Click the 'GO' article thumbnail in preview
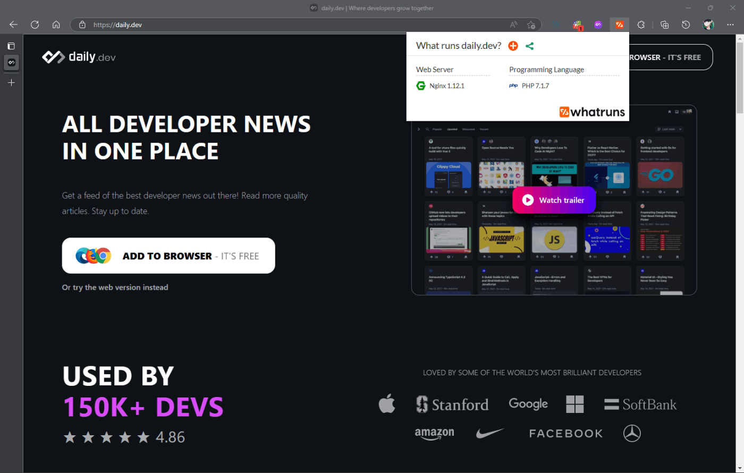Image resolution: width=744 pixels, height=473 pixels. point(660,175)
